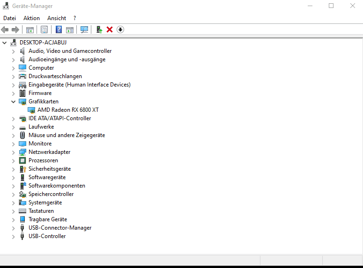Collapse the DESKTOP-ACJABUJ root node

[x=4, y=43]
